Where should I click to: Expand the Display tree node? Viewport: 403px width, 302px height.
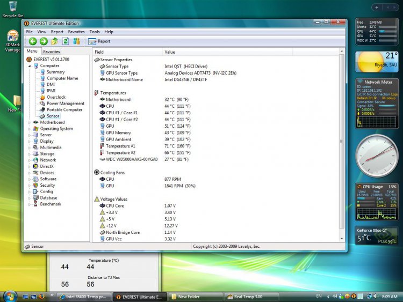(30, 142)
